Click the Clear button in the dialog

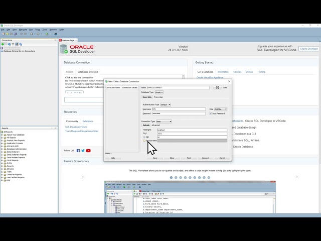click(172, 158)
